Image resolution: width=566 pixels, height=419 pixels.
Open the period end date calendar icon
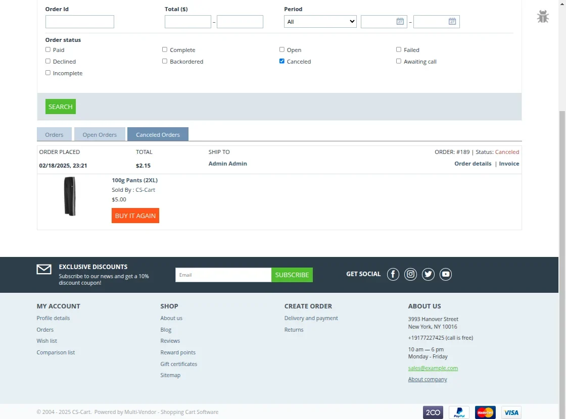(452, 21)
